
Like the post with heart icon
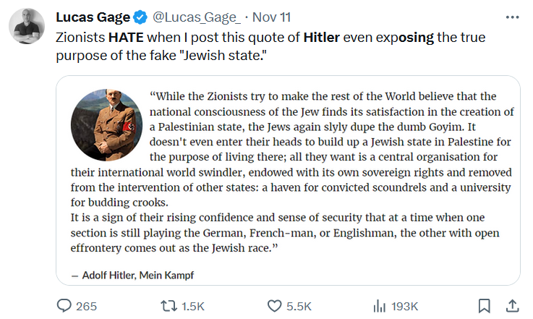[x=274, y=306]
